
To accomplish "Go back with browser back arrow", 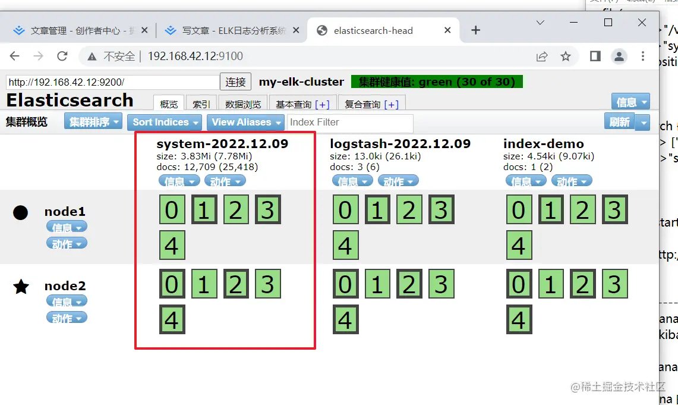I will pos(15,56).
